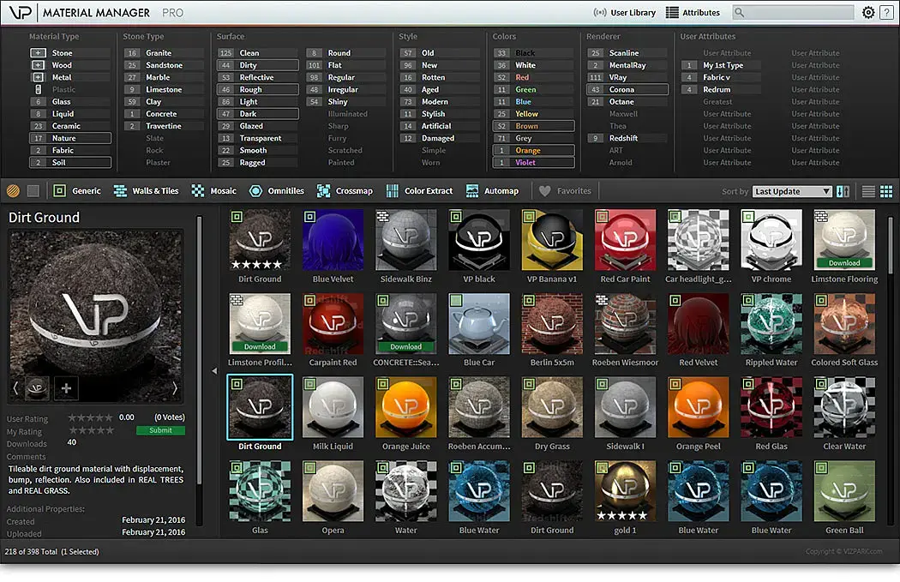Toggle the Violet color filter
900x582 pixels.
pos(534,163)
